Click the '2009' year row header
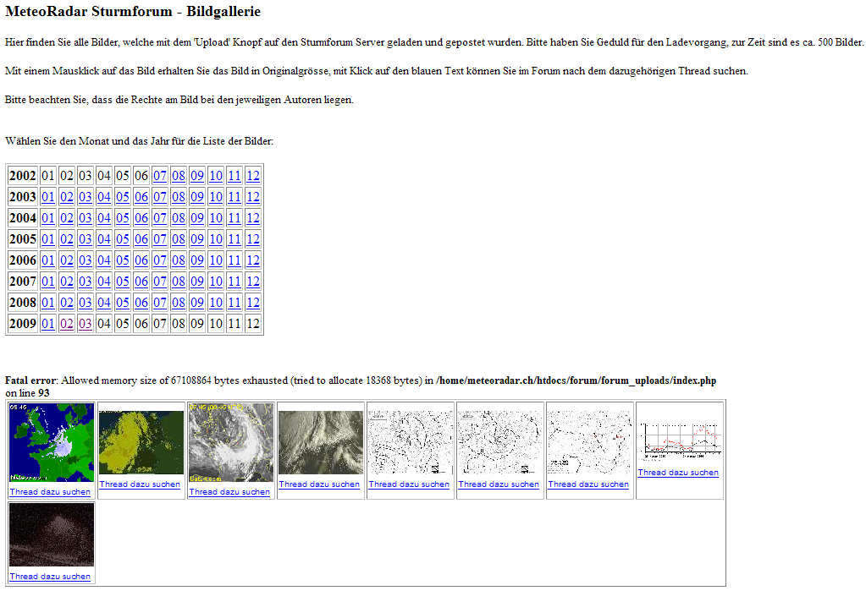Image resolution: width=866 pixels, height=591 pixels. point(23,324)
